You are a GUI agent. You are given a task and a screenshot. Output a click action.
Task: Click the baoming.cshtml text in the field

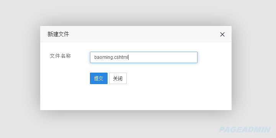point(111,57)
